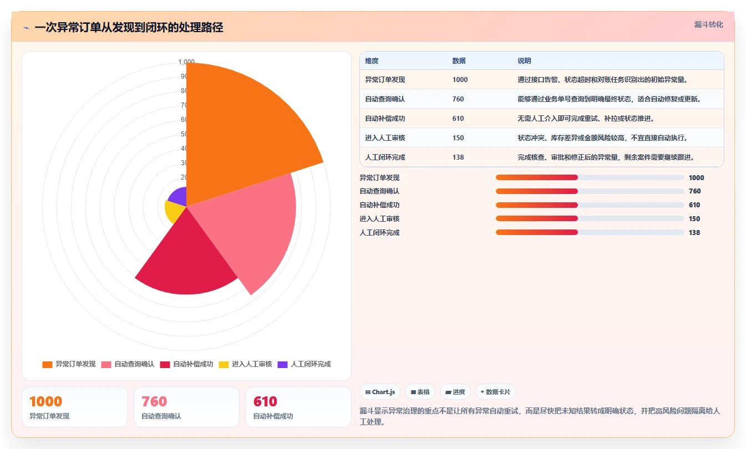Click the summary paragraph starting 漏斗显示异常治理
The height and width of the screenshot is (449, 746).
540,416
